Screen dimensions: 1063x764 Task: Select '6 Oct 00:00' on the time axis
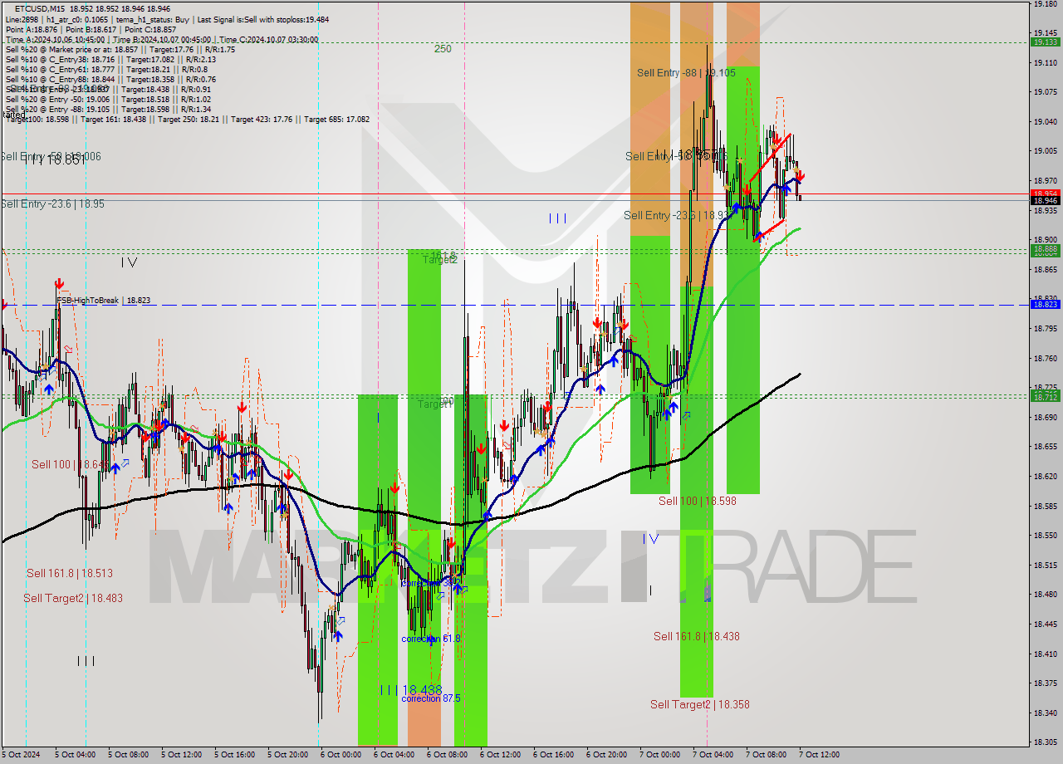point(341,755)
